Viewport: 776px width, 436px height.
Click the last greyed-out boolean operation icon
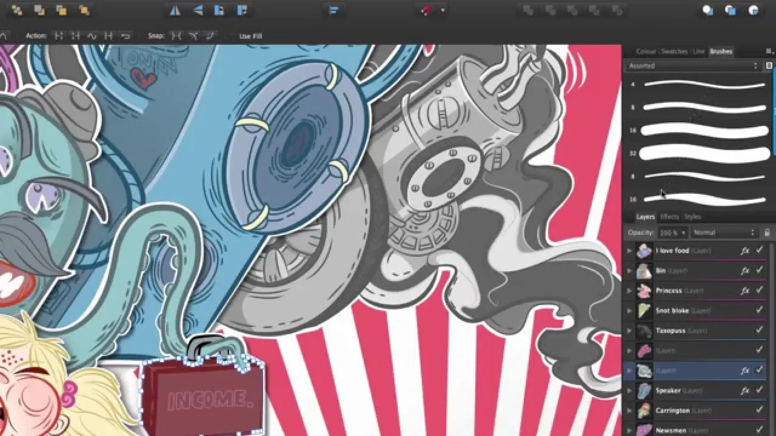point(618,10)
